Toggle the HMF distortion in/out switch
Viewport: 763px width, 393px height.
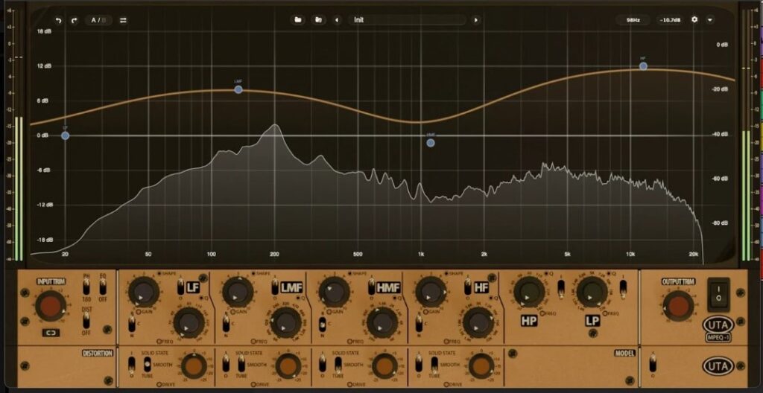click(322, 364)
